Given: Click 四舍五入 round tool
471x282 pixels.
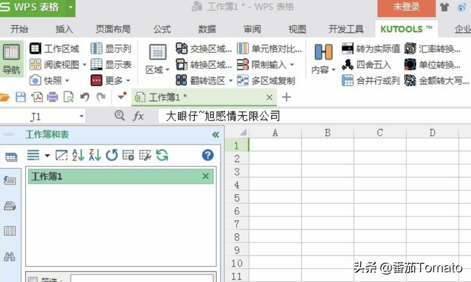Looking at the screenshot, I should pyautogui.click(x=366, y=65).
